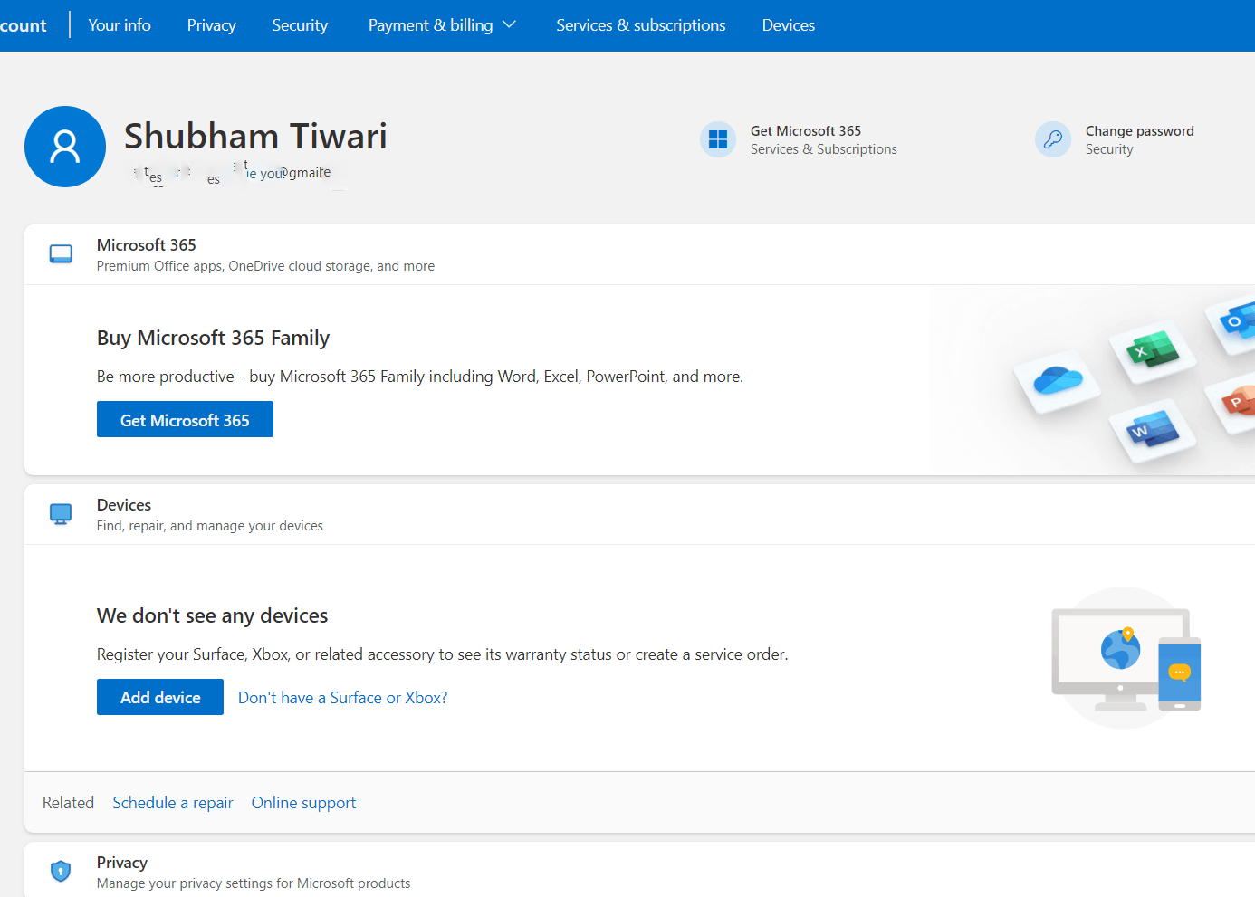Click "Find, repair, and manage your devices" text
Image resolution: width=1255 pixels, height=897 pixels.
[x=210, y=526]
